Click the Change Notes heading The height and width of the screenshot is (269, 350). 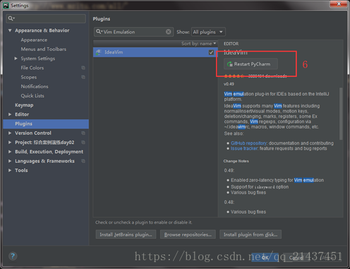coord(236,161)
